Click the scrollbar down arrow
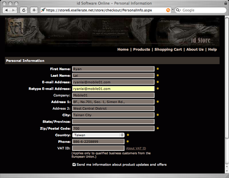Image resolution: width=229 pixels, height=178 pixels. click(x=227, y=171)
